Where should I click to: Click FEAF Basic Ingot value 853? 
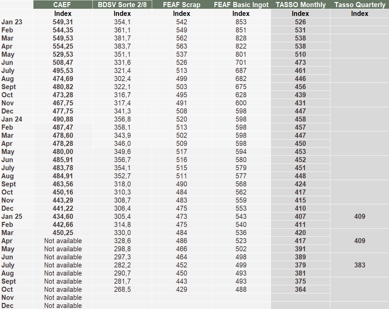pos(241,22)
